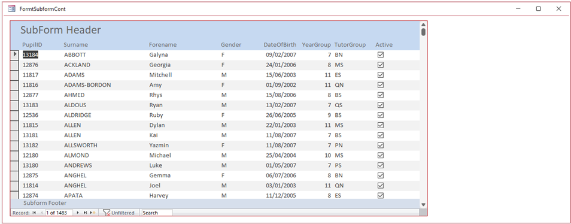Select the record selector for ABBOTT row

coord(14,55)
